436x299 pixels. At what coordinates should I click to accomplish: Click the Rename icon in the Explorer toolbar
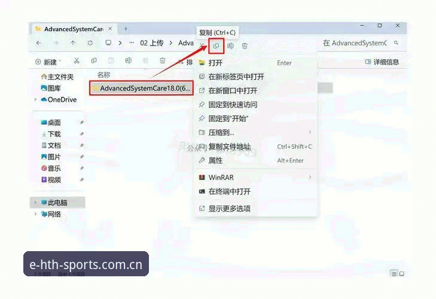click(x=128, y=60)
